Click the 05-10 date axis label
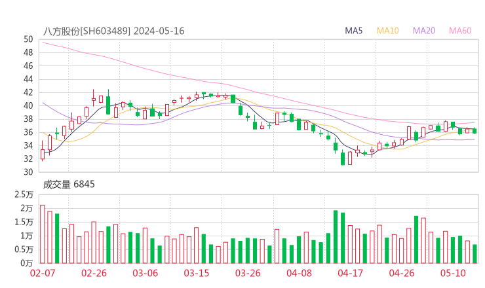Viewport: 485px width, 288px height. pos(453,273)
